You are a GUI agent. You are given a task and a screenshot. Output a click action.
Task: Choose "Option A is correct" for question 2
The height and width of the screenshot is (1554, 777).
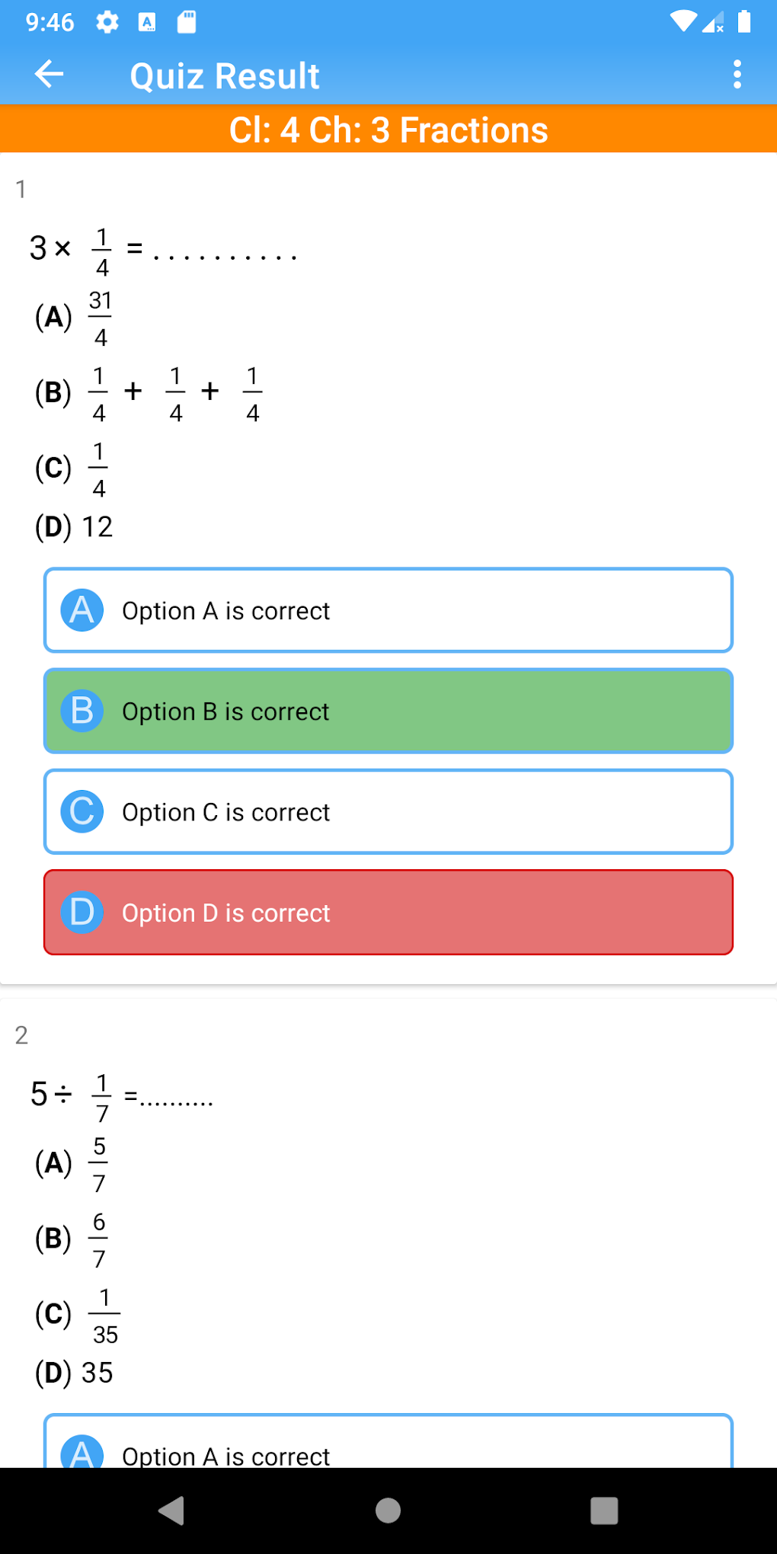point(388,1447)
